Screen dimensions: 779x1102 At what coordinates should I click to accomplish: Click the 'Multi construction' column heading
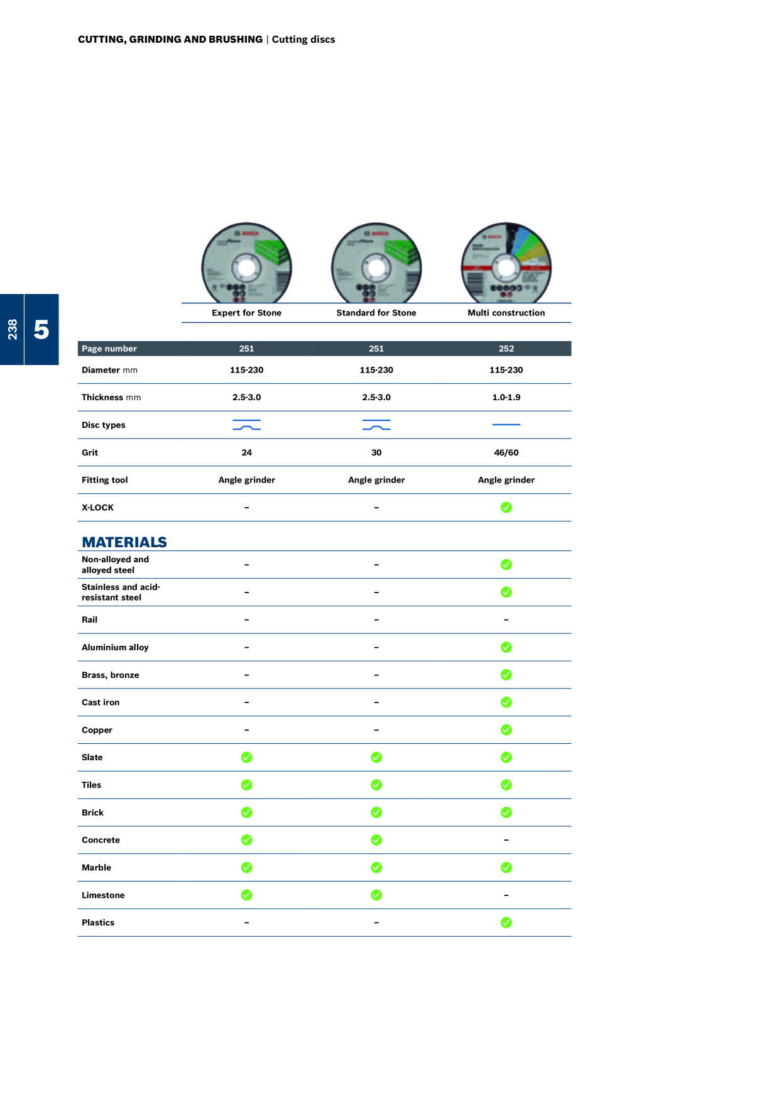(506, 313)
